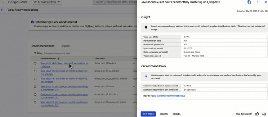Open the bq-sage-tpc-demo project dropdown
The image size is (268, 117).
(47, 2)
